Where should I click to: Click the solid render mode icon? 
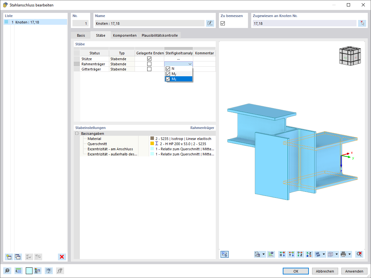(318, 254)
